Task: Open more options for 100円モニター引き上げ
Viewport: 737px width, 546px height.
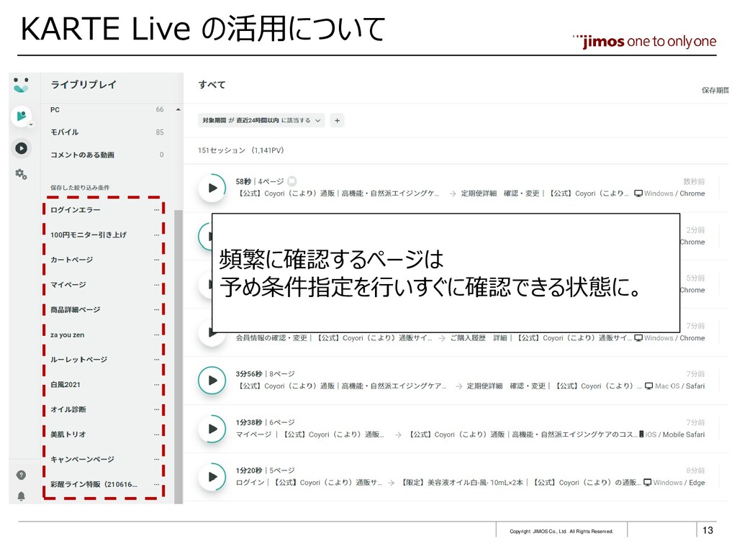Action: 156,235
